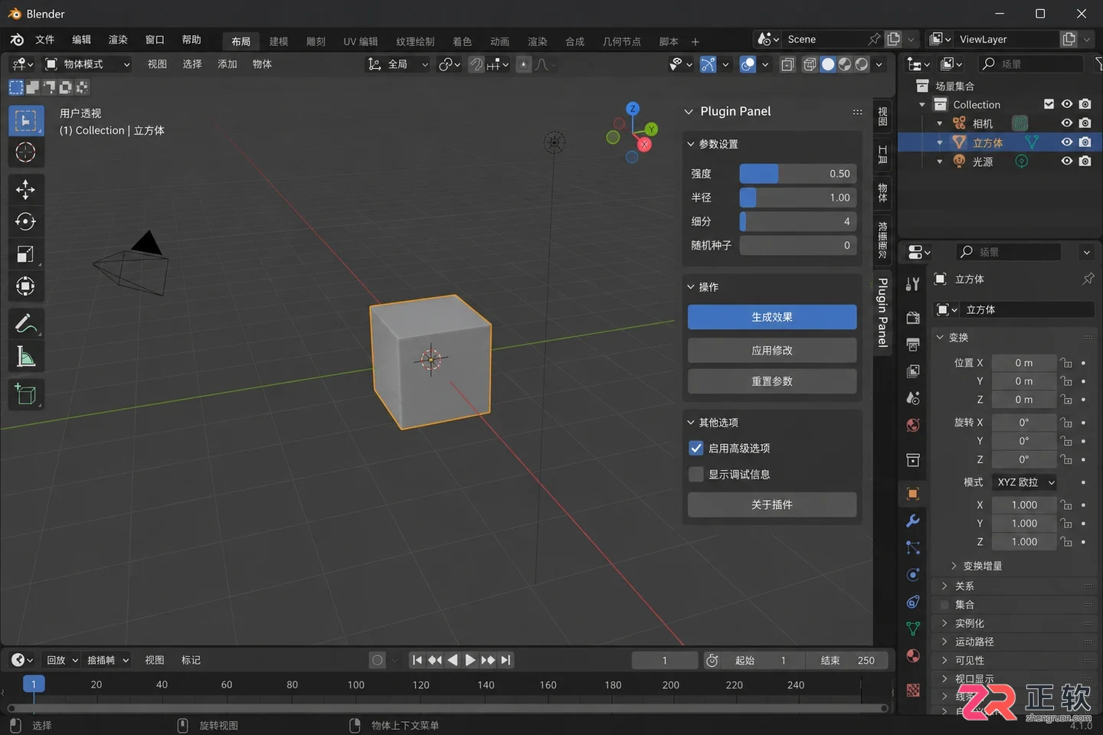Open the Physics properties tab
The height and width of the screenshot is (735, 1103).
pyautogui.click(x=912, y=574)
